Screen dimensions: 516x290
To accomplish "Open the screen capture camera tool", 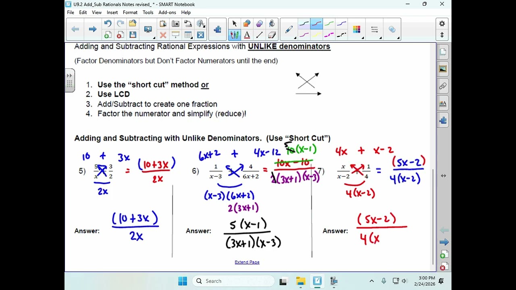I will pos(176,24).
